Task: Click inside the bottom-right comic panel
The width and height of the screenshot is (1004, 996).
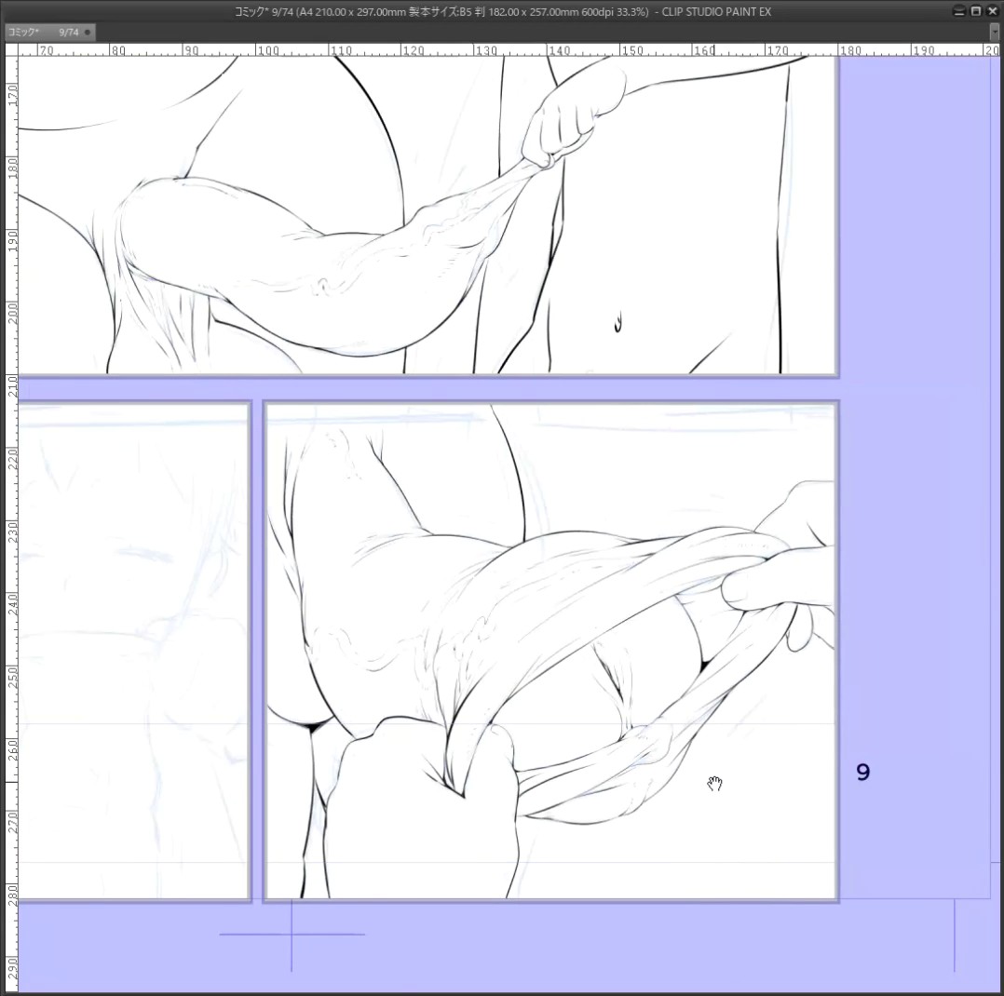Action: [x=551, y=651]
